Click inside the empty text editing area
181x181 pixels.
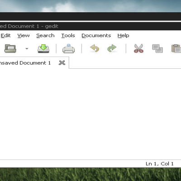pos(90,114)
